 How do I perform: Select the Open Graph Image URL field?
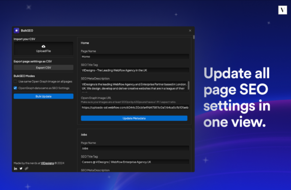point(135,108)
